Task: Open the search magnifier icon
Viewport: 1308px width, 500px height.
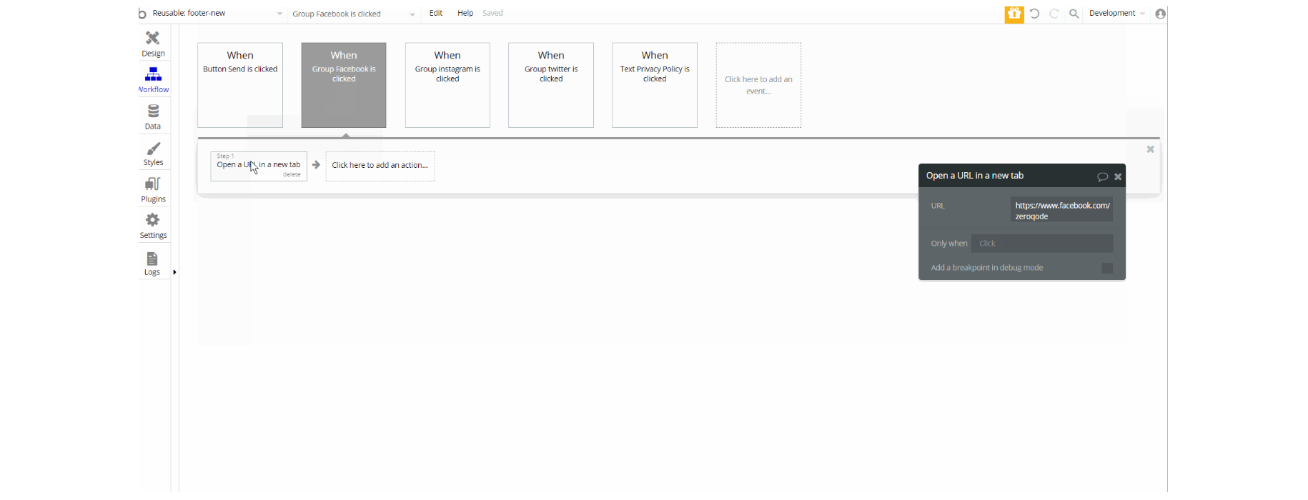Action: (1074, 14)
